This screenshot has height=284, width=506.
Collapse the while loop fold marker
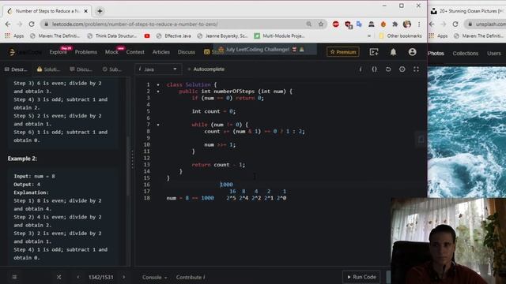[x=158, y=125]
